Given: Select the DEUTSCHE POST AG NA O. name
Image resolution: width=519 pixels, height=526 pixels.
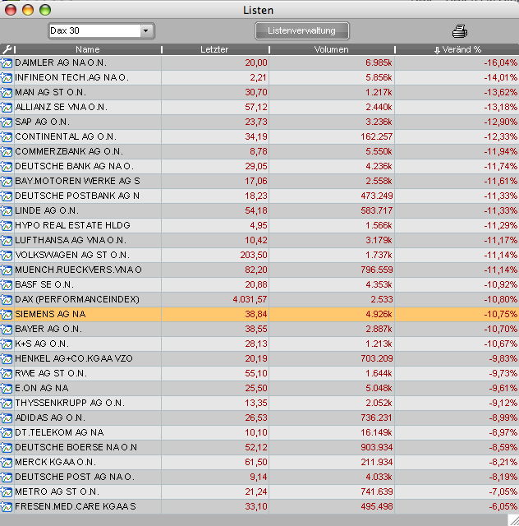Looking at the screenshot, I should pyautogui.click(x=75, y=477).
